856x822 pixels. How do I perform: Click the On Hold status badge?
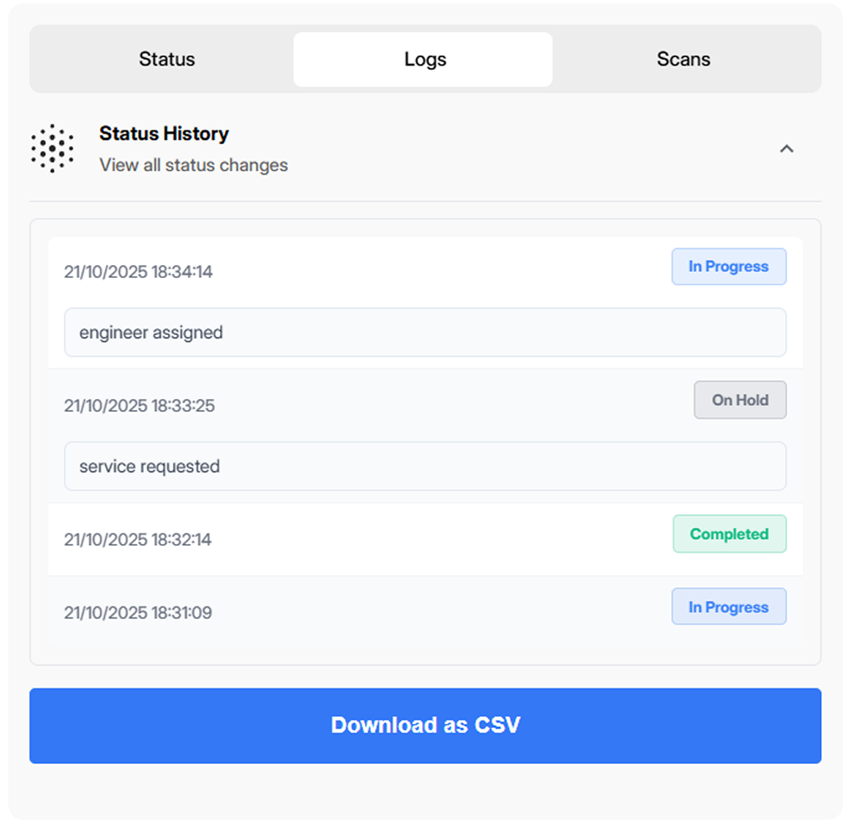[x=739, y=400]
